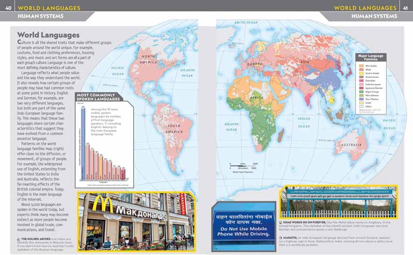Click paragraph starting "Patterns on the world"
Viewport: 413px width, 255px height.
tap(42, 172)
